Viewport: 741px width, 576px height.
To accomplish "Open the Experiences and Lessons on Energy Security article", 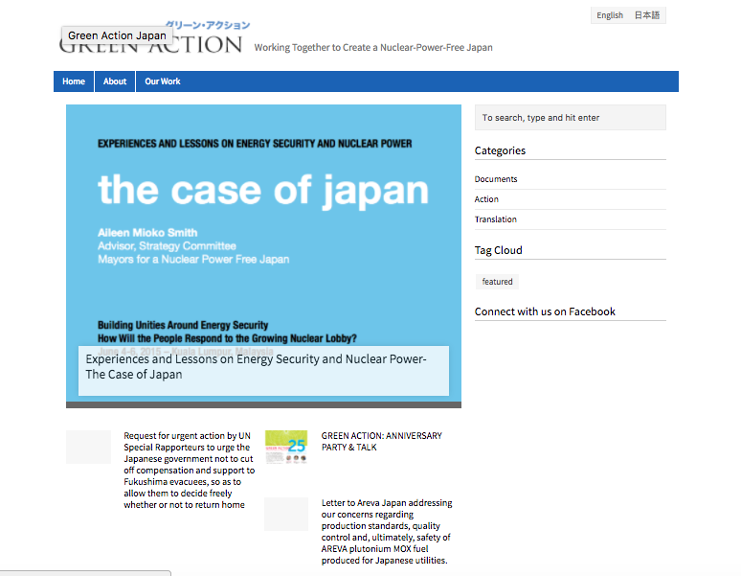I will [257, 366].
